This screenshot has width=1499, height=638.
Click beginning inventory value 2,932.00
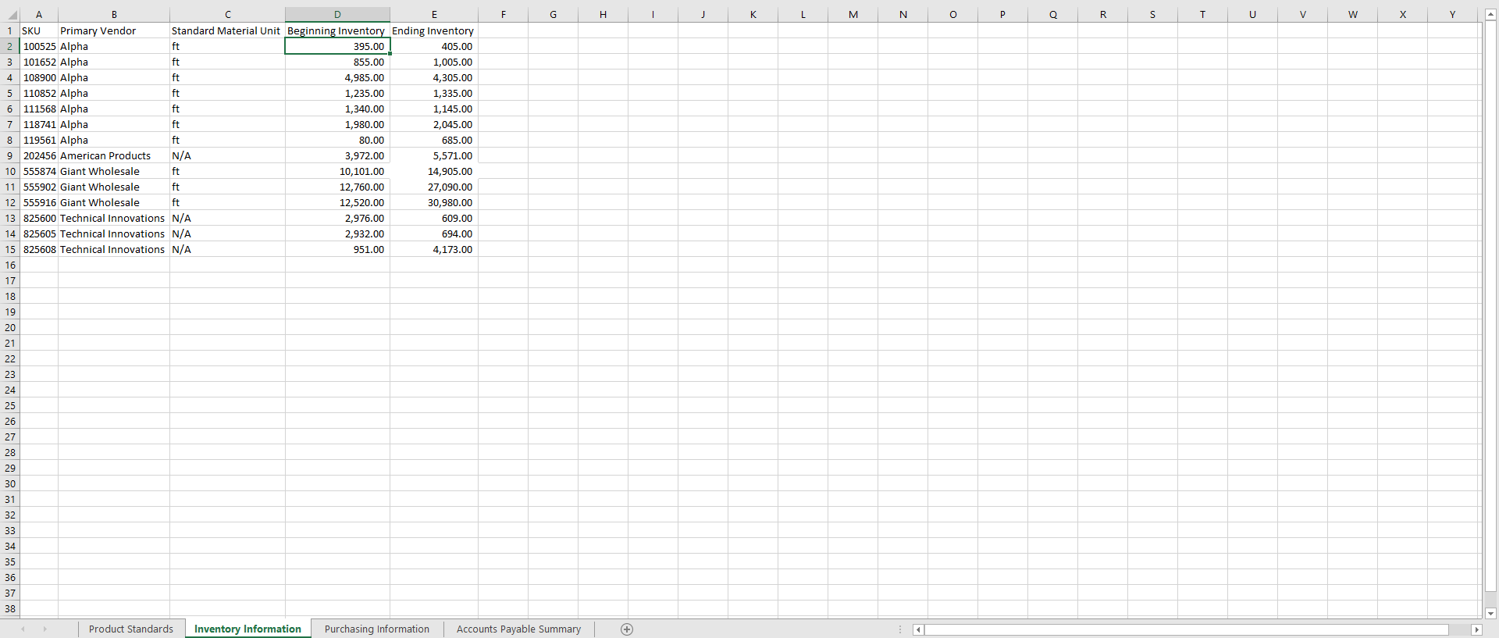pyautogui.click(x=337, y=233)
